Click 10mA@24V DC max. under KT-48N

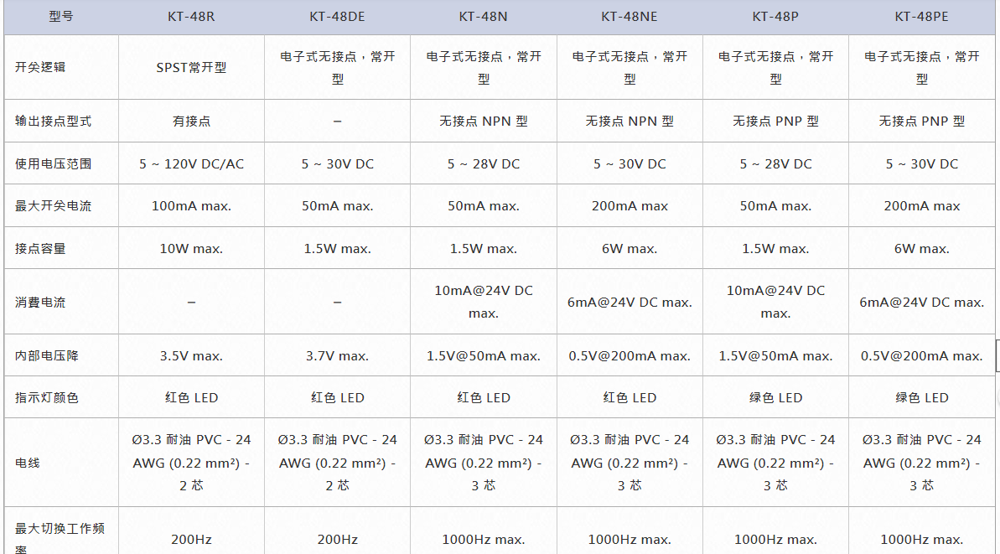click(484, 302)
